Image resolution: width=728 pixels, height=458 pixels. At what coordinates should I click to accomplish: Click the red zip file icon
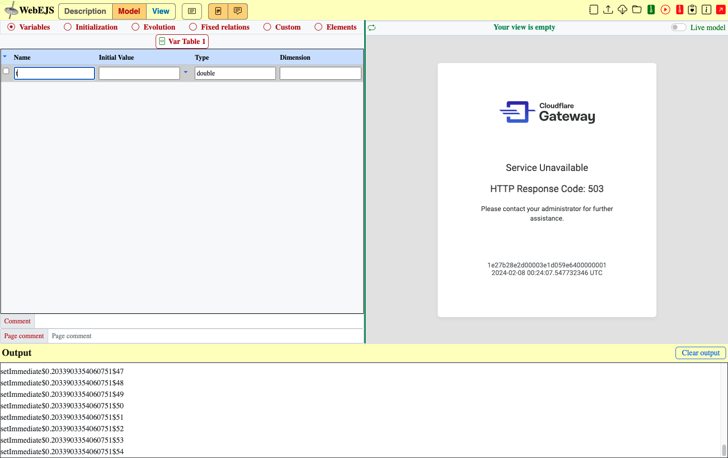coord(680,10)
